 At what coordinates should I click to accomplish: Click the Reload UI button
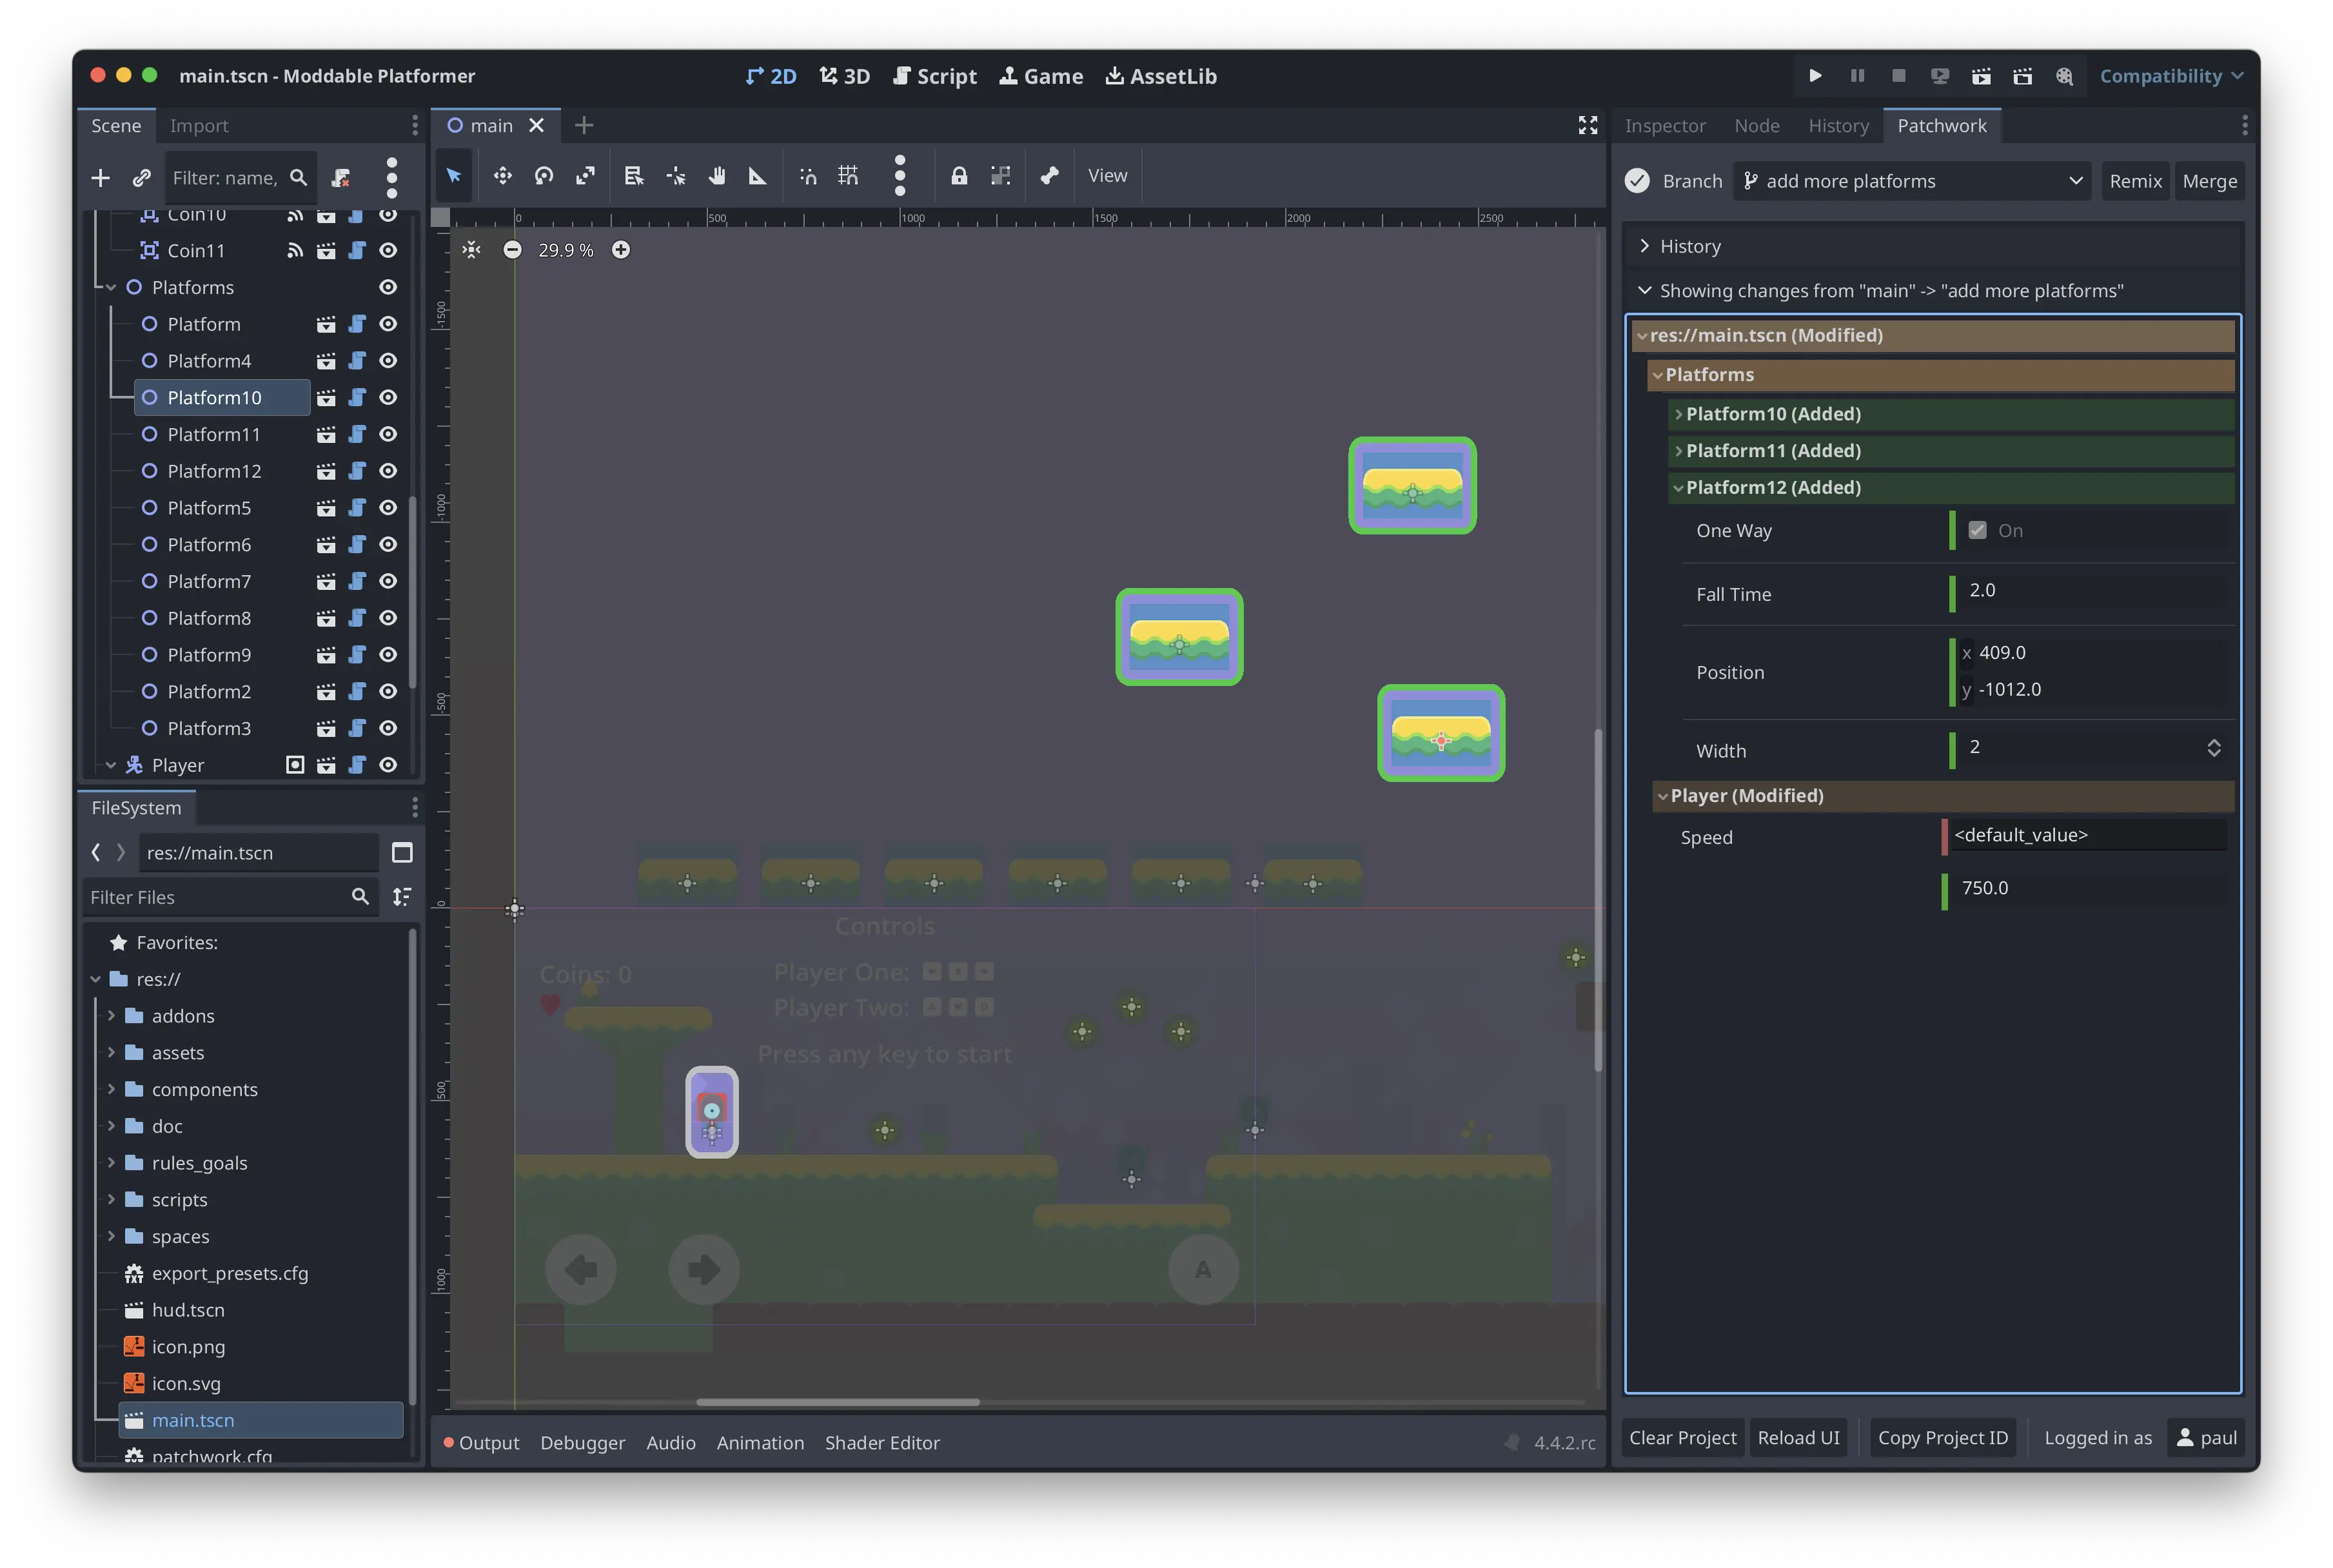(1798, 1437)
